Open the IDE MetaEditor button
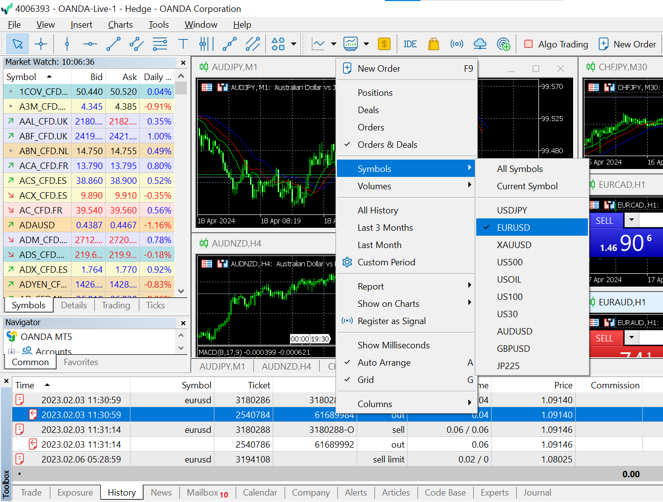663x502 pixels. 410,44
